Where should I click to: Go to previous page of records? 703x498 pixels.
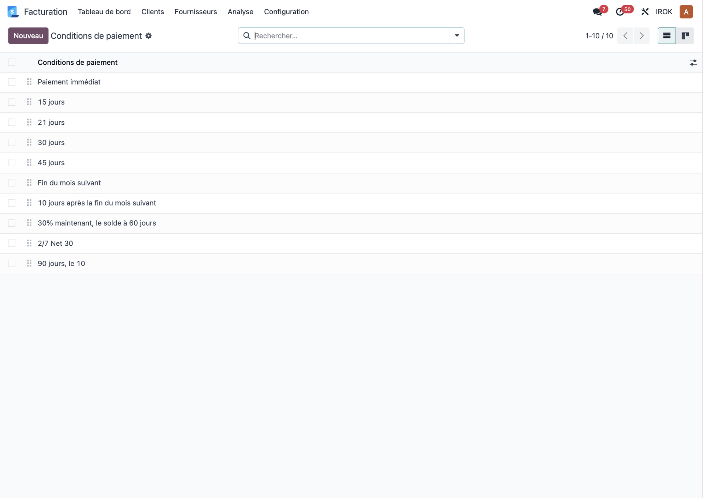625,35
